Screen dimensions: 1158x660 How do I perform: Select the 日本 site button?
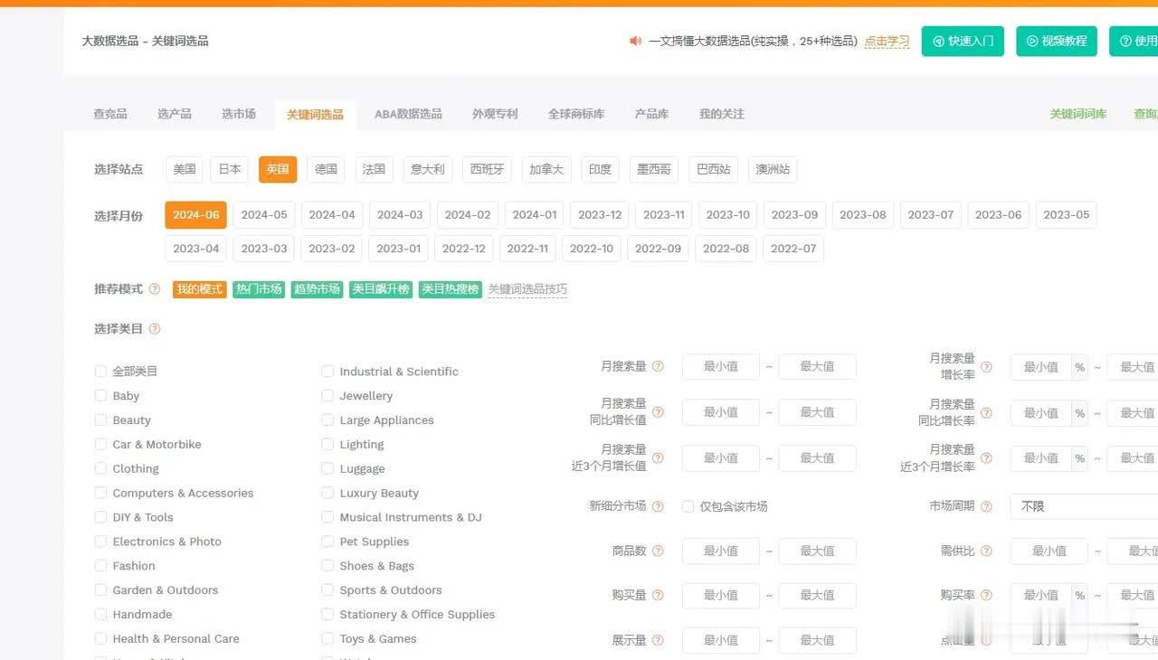[230, 169]
